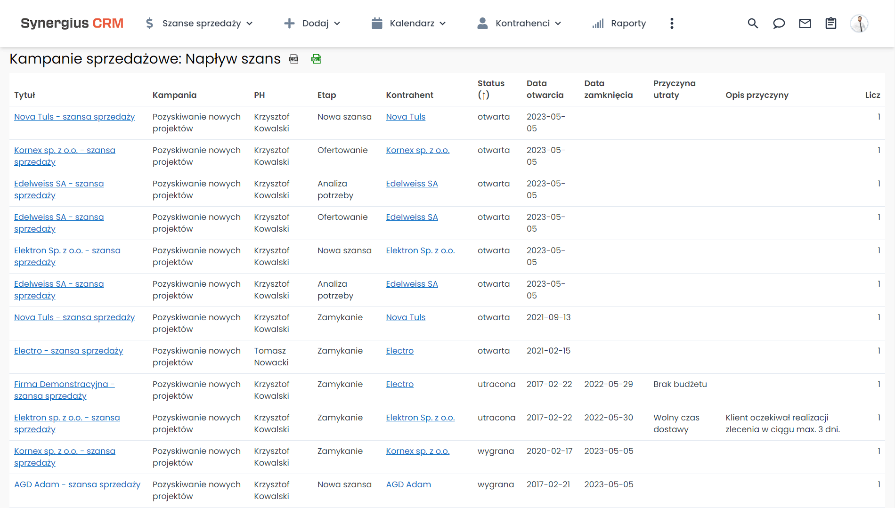Open Electro - szansa sprzedaży link
This screenshot has width=895, height=508.
[68, 351]
